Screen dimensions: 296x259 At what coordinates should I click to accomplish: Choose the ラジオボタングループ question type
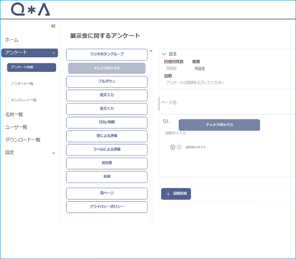(107, 55)
